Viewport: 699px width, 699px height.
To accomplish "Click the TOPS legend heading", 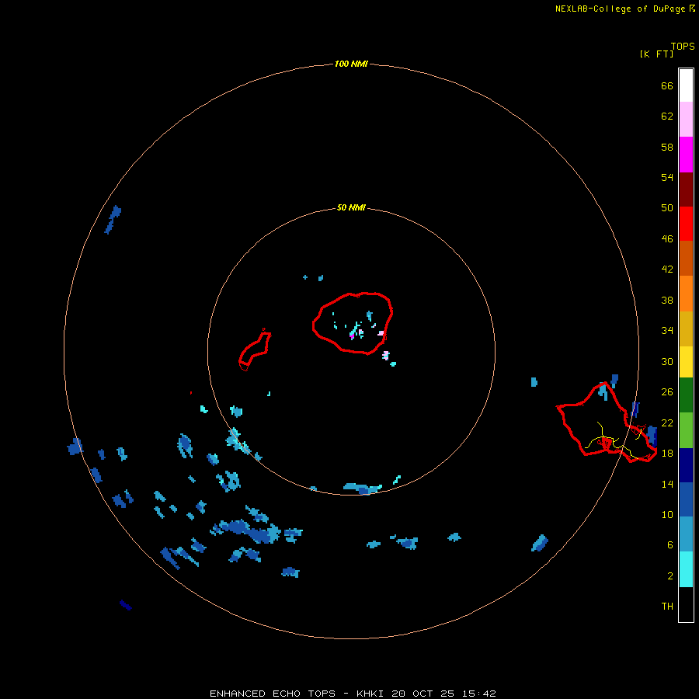I will 683,46.
